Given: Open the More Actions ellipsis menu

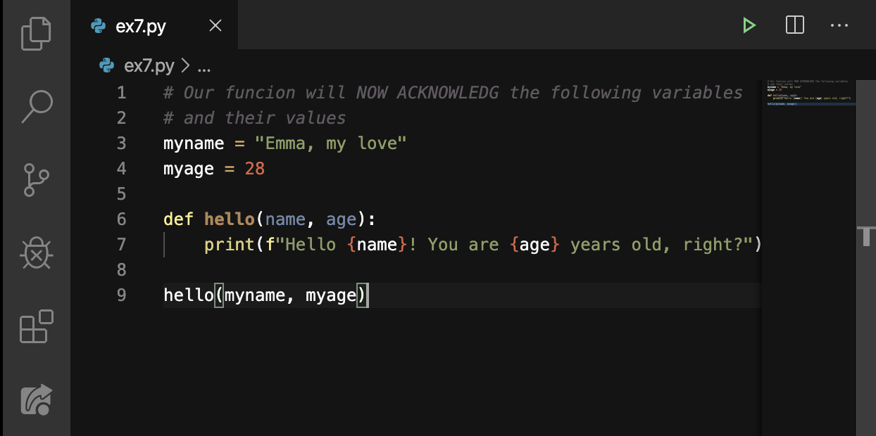Looking at the screenshot, I should [x=839, y=25].
